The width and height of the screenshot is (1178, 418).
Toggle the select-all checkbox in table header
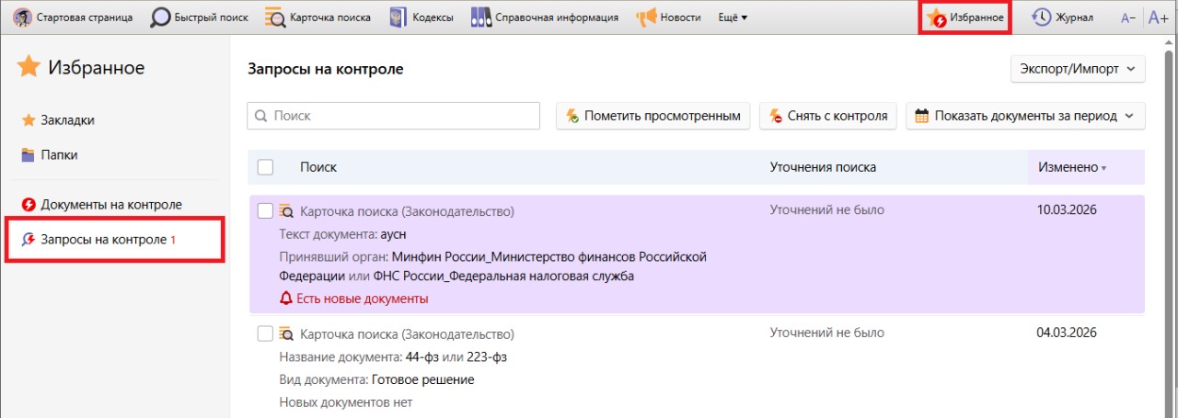pyautogui.click(x=266, y=167)
